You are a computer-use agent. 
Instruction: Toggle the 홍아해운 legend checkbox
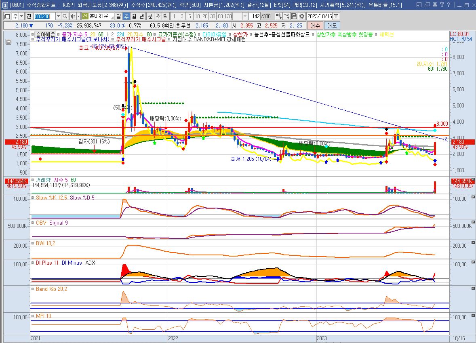coord(33,34)
